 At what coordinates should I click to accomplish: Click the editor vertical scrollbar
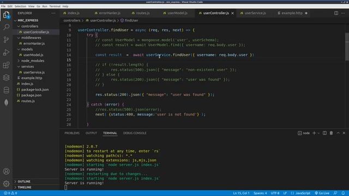click(x=347, y=47)
